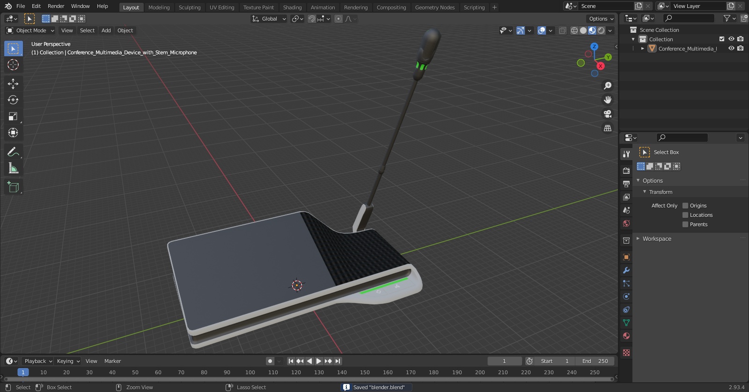Disable Collection render camera icon
This screenshot has width=749, height=392.
pyautogui.click(x=741, y=39)
